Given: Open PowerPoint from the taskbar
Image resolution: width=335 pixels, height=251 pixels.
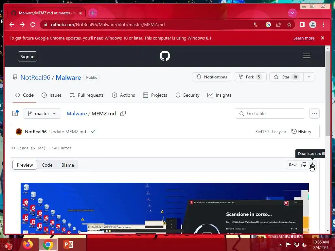Looking at the screenshot, I should [x=68, y=244].
